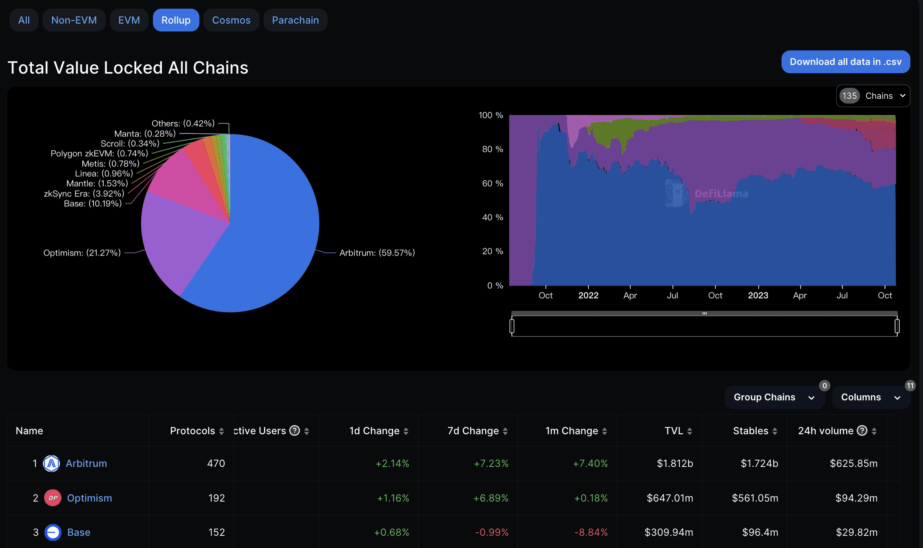
Task: Open the Base chain link
Action: click(79, 532)
